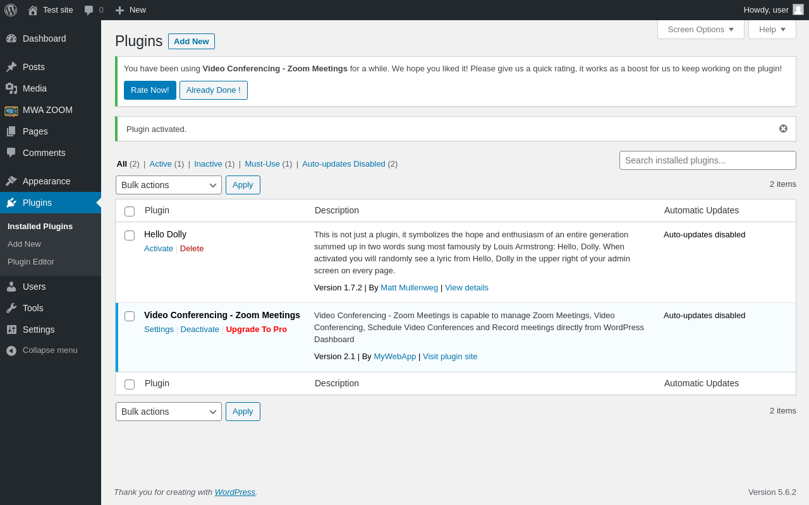Open the MyWebApp author link
Screen dimensions: 809x505
[395, 357]
